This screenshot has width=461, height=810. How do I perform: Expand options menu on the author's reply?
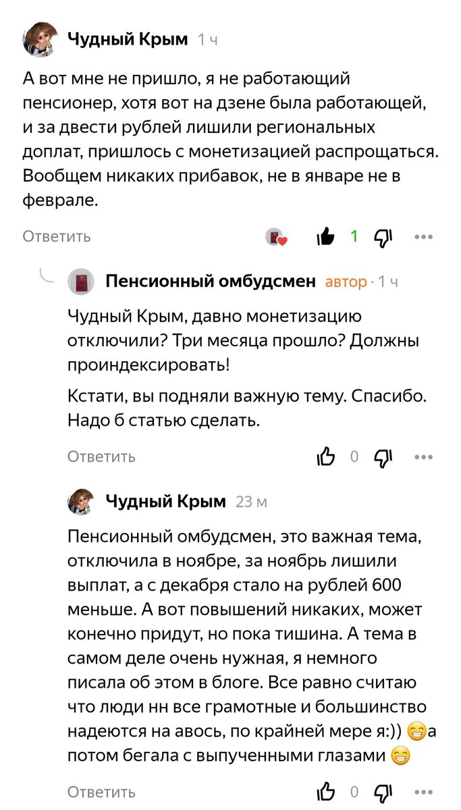coord(423,457)
